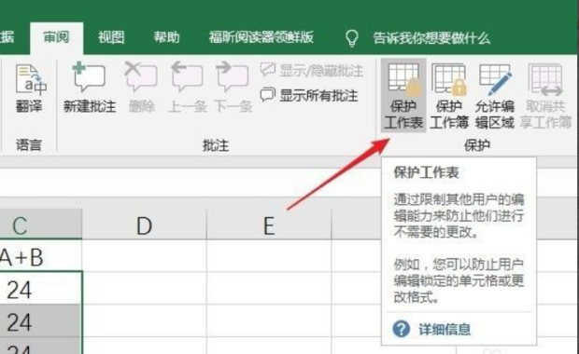The image size is (579, 354).
Task: Click the 删除 comment button
Action: click(x=141, y=88)
